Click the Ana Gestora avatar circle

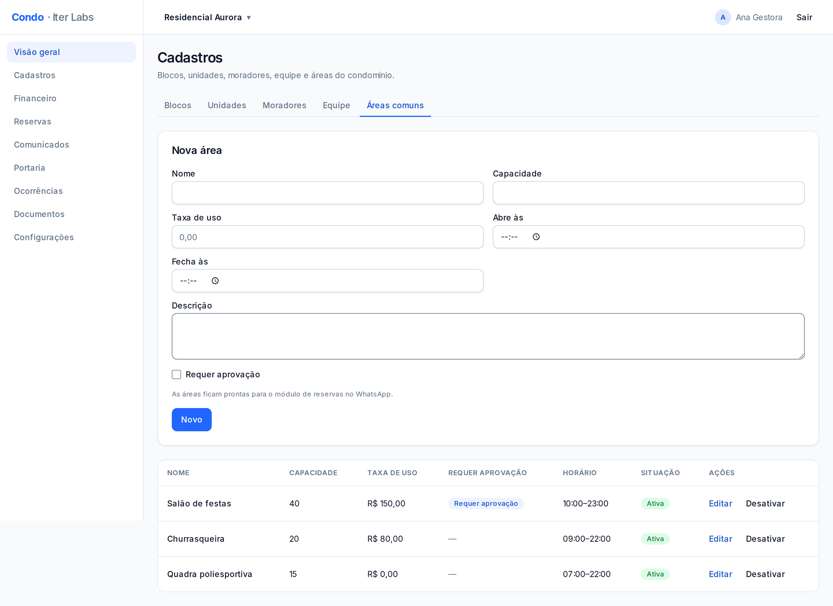coord(723,17)
